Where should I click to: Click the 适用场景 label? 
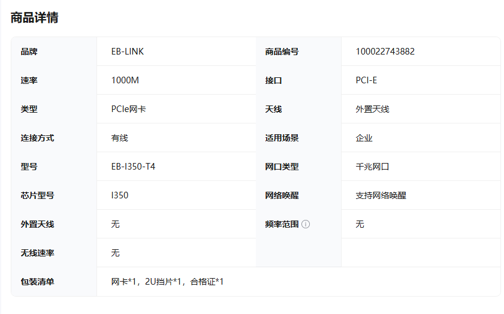[x=282, y=138]
